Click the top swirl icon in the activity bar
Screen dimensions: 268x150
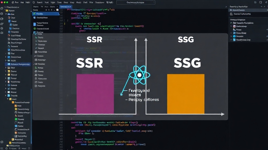coord(2,8)
